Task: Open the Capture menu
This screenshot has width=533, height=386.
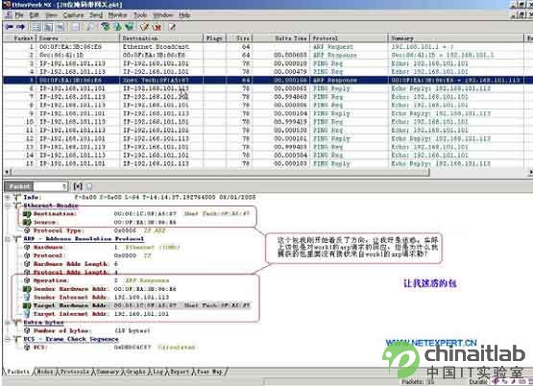Action: [x=73, y=15]
